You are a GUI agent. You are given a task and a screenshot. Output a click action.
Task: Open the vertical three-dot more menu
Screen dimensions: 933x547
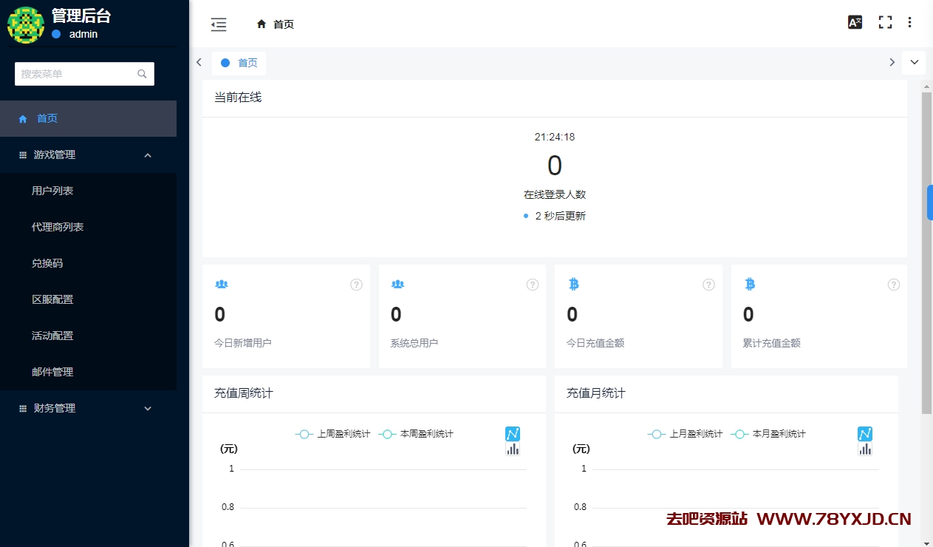coord(909,22)
